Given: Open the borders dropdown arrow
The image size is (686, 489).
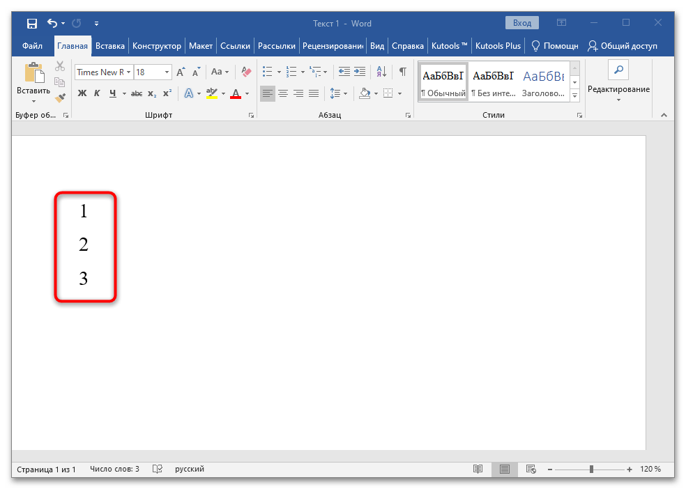Looking at the screenshot, I should [x=399, y=93].
